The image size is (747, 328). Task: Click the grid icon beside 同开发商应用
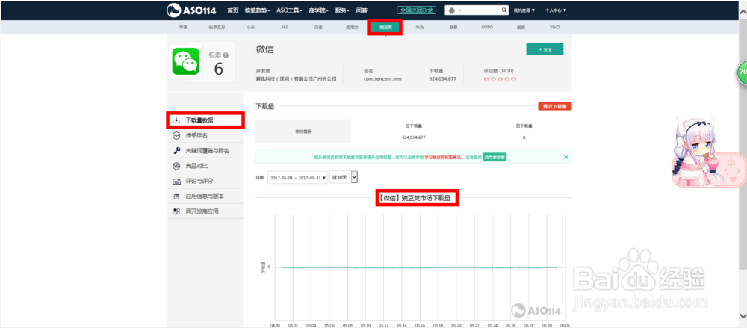tap(176, 211)
